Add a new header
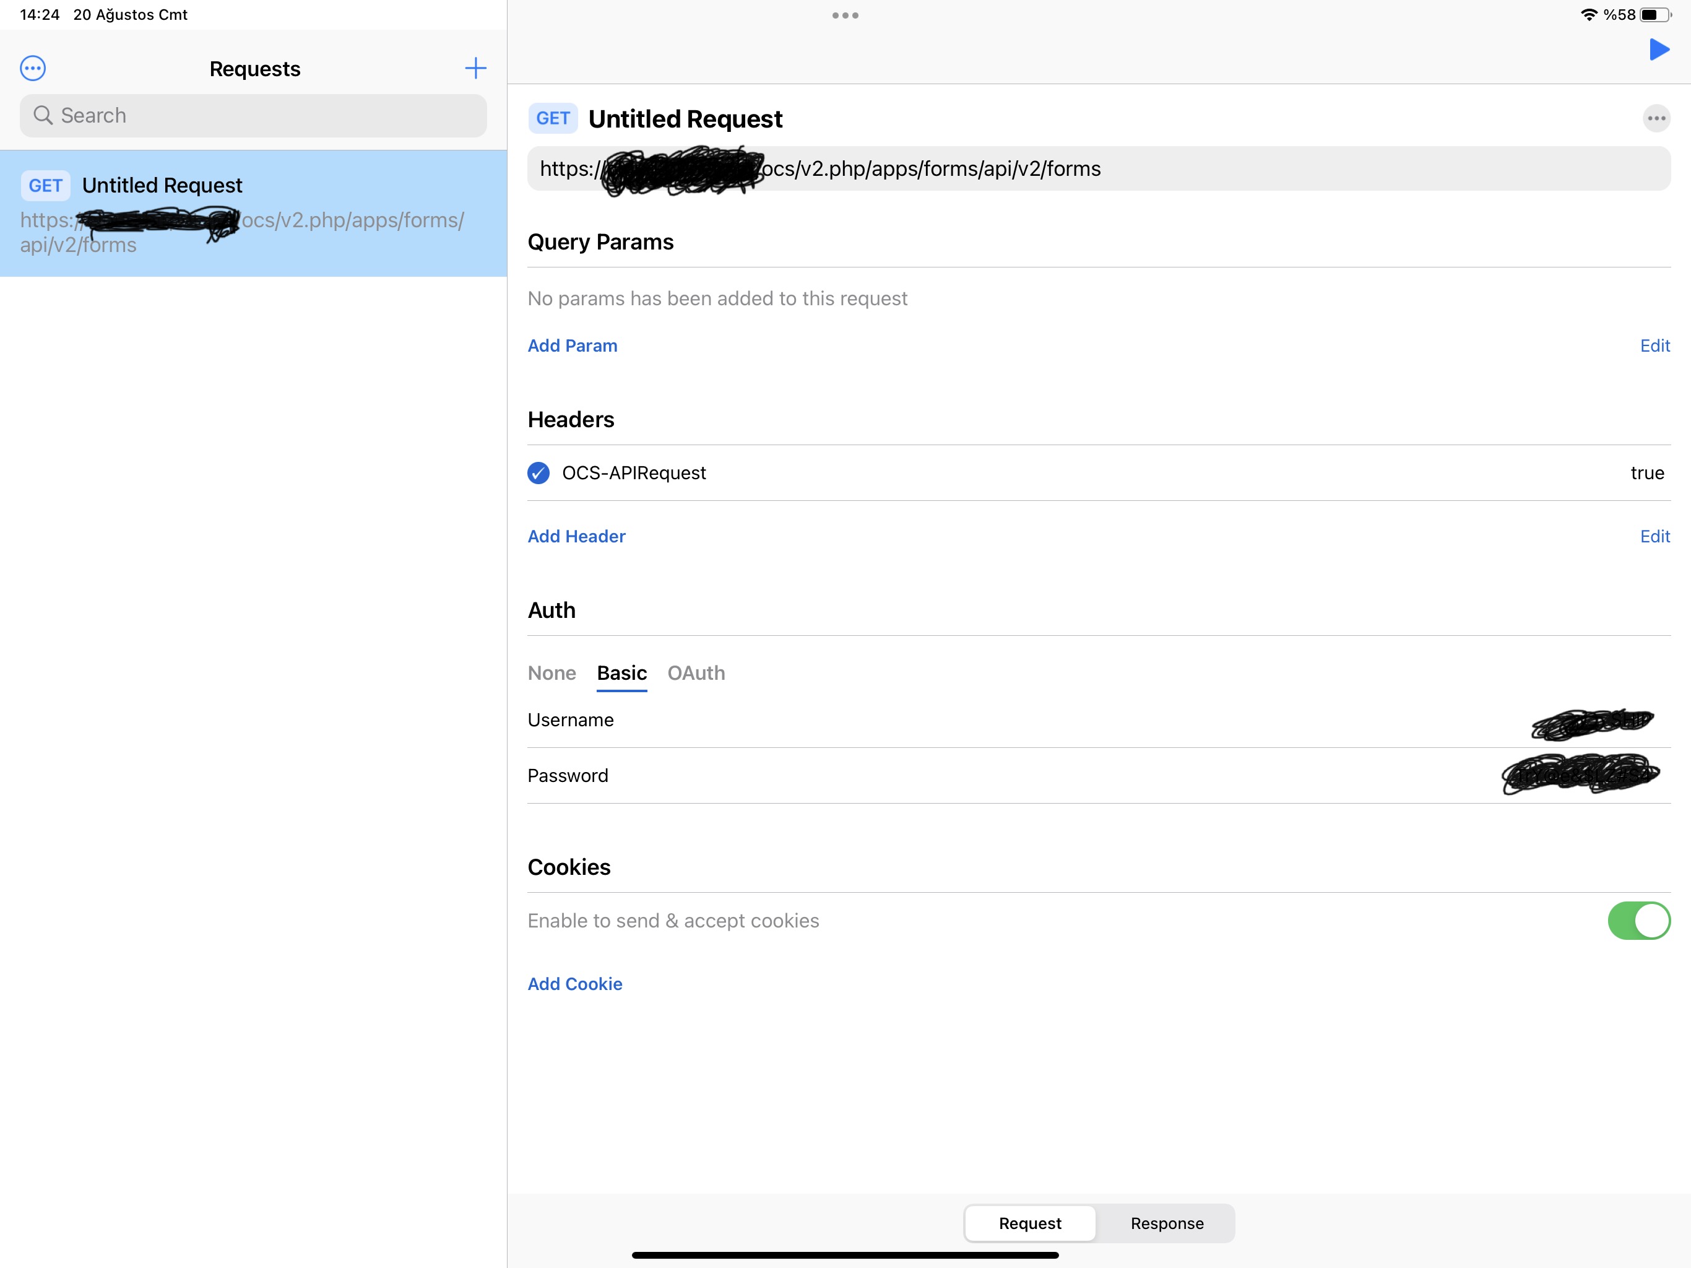Screen dimensions: 1691x1268 [576, 536]
